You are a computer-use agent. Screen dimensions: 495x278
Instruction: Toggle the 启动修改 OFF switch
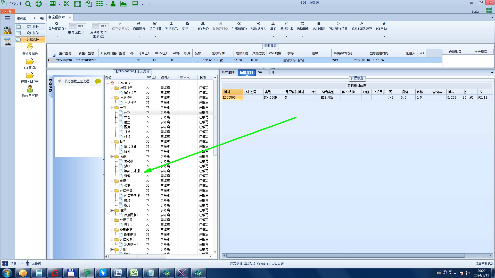point(100,26)
